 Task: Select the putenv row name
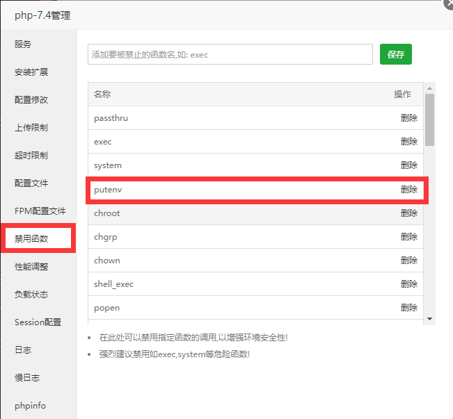(108, 190)
